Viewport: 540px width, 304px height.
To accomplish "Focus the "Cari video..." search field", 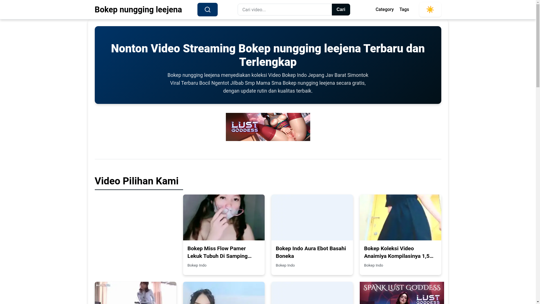I will point(285,10).
